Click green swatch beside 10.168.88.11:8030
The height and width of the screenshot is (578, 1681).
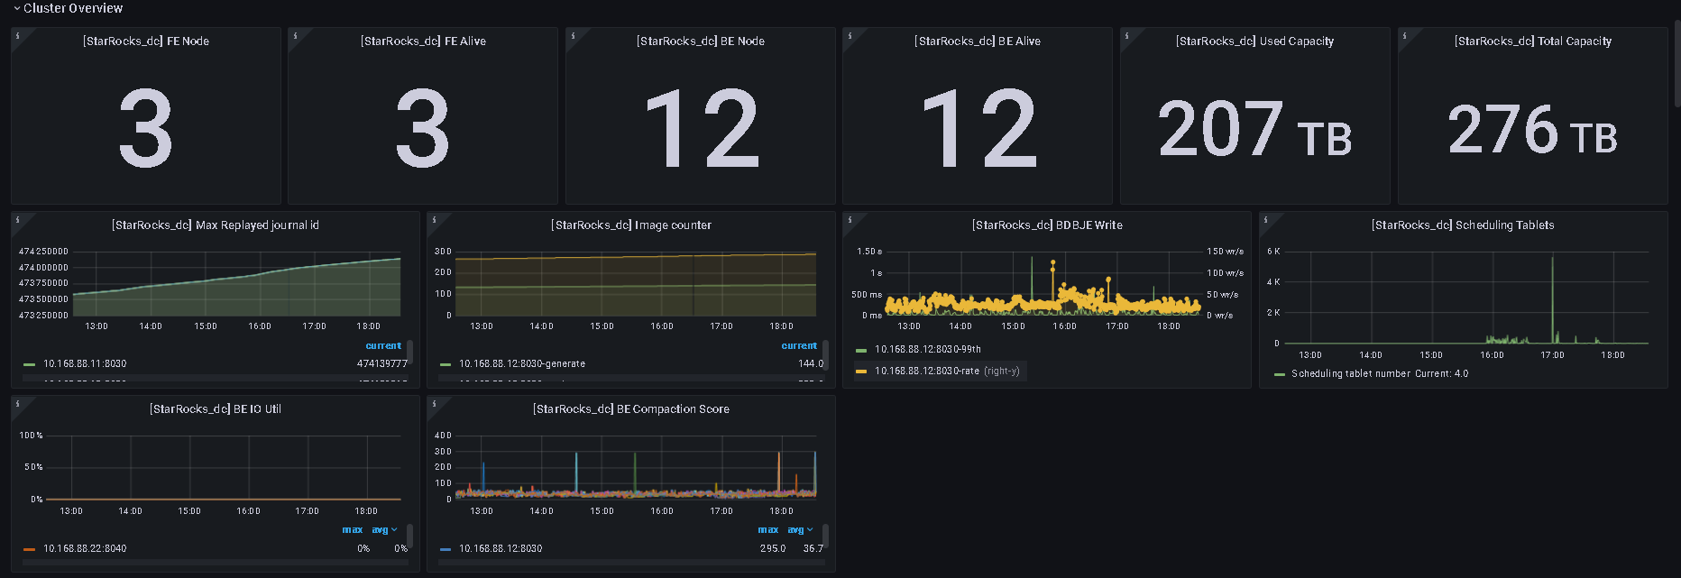click(29, 364)
